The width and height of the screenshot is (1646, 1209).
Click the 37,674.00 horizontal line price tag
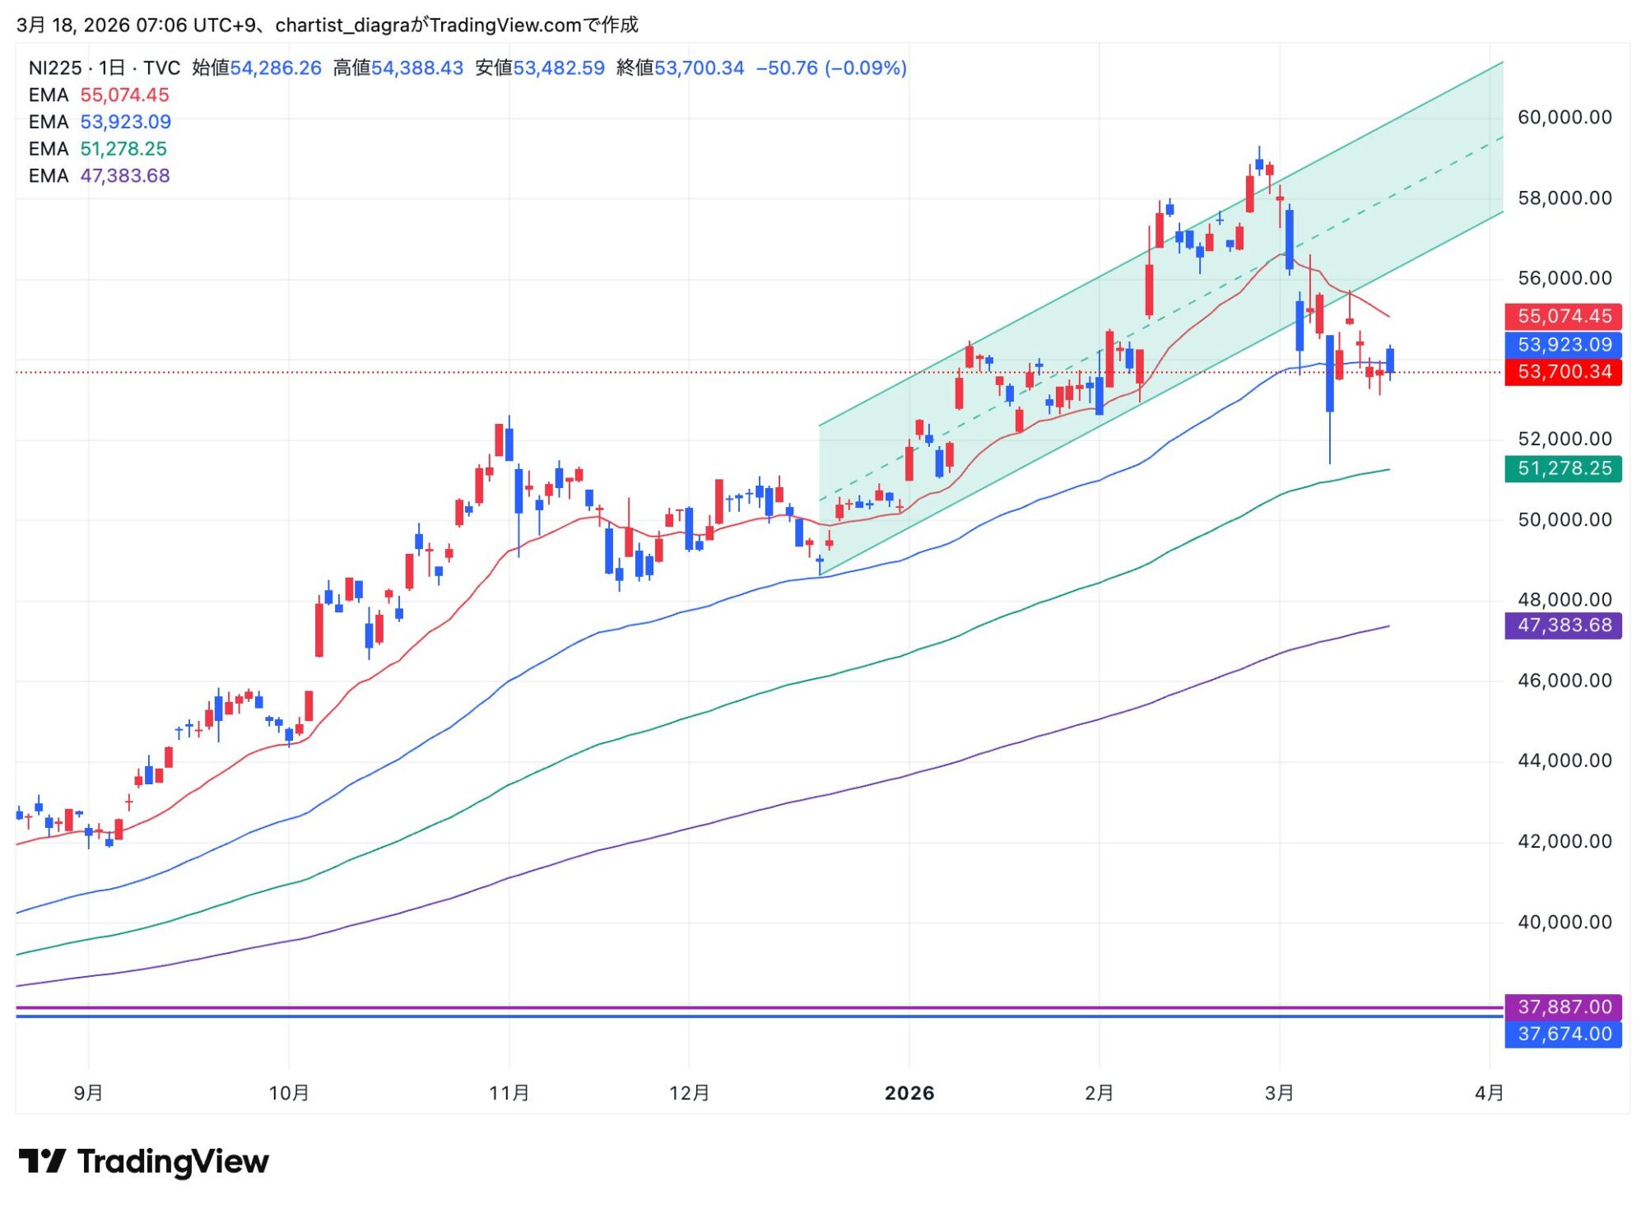[1563, 1034]
